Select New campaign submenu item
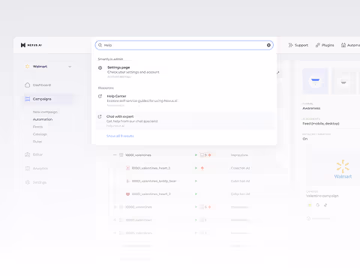This screenshot has width=360, height=276. pos(45,112)
